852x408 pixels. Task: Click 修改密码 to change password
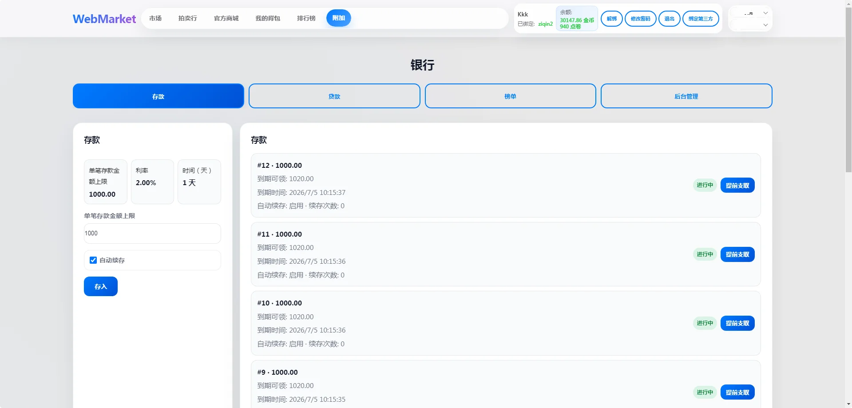click(641, 19)
